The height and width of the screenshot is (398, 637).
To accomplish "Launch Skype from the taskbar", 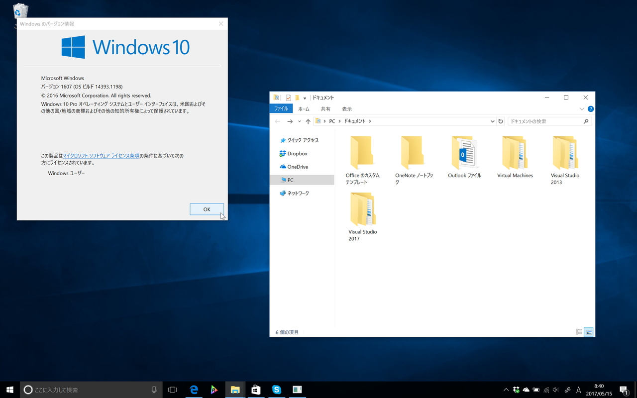I will (x=277, y=390).
